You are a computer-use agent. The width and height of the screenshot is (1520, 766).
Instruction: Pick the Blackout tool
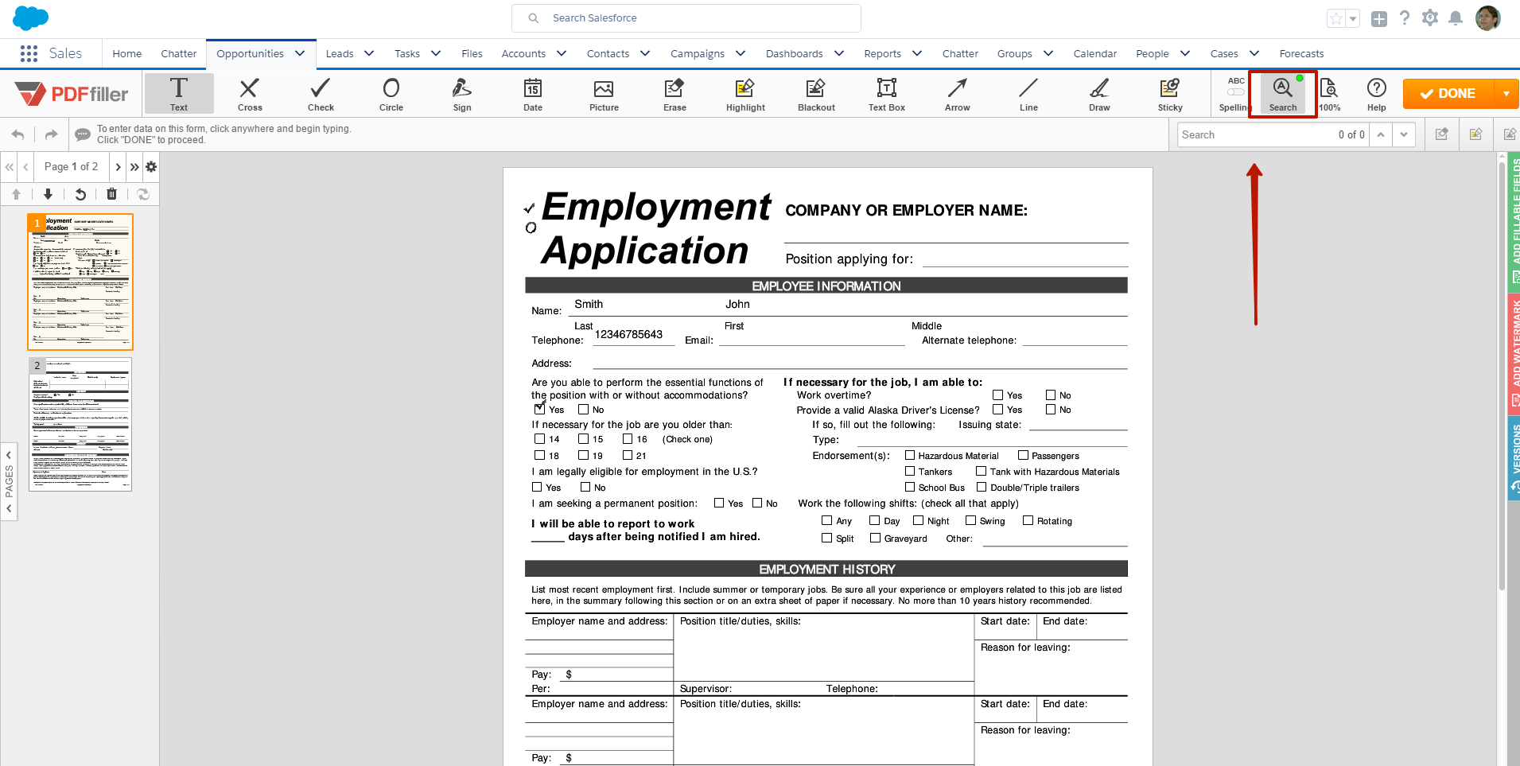tap(816, 93)
